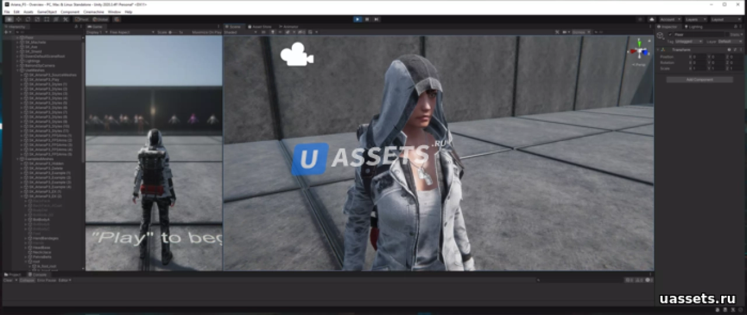Toggle Console Collapse
Screen dimensions: 747x315
coord(27,280)
